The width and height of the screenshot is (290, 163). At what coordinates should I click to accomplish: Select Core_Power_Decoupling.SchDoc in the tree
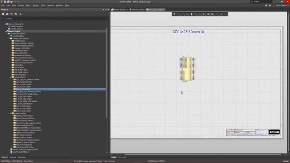click(29, 123)
